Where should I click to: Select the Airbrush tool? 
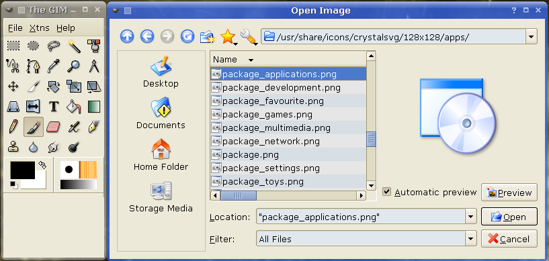[74, 127]
